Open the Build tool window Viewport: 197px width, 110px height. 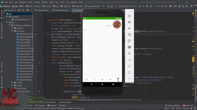click(62, 105)
